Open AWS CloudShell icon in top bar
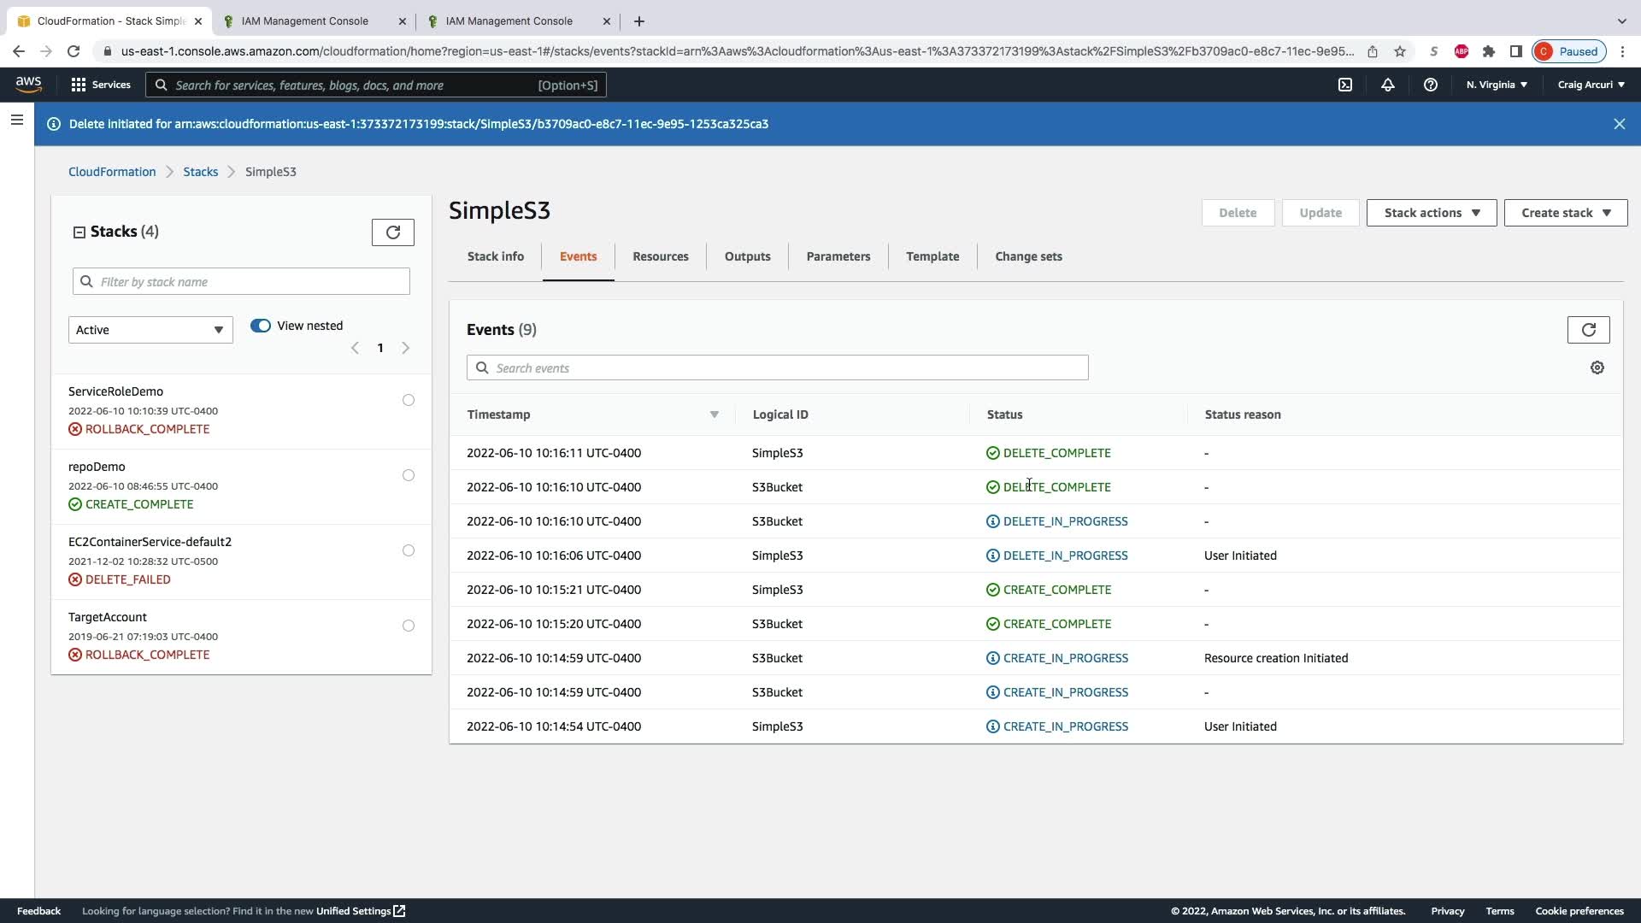The image size is (1641, 923). coord(1345,85)
